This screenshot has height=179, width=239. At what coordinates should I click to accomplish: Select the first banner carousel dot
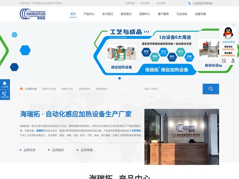[112, 78]
